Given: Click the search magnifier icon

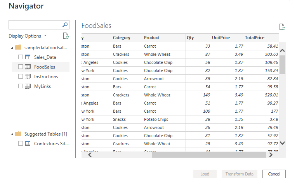Looking at the screenshot, I should pyautogui.click(x=65, y=25).
